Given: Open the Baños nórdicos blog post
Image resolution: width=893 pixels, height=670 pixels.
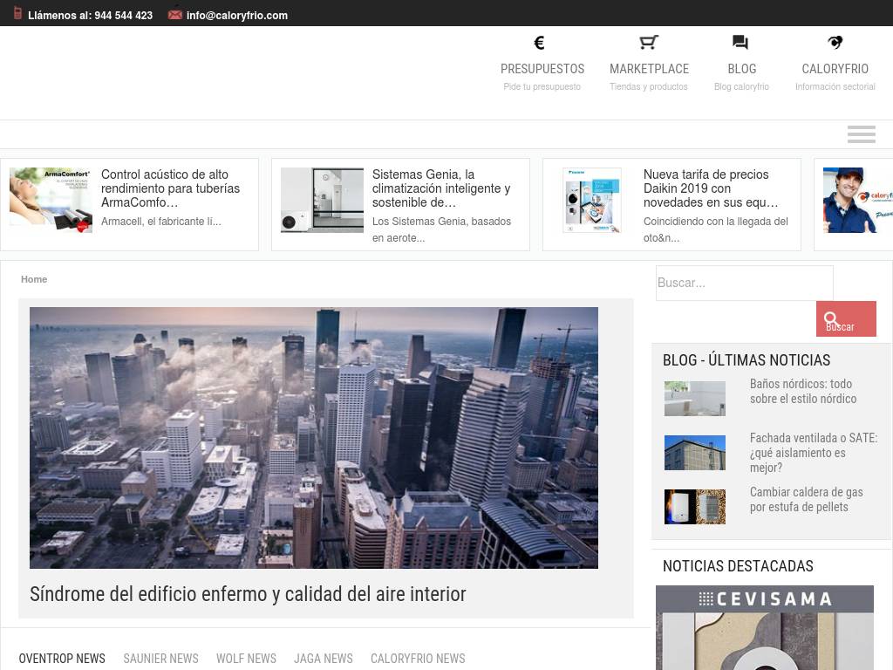Looking at the screenshot, I should (802, 391).
